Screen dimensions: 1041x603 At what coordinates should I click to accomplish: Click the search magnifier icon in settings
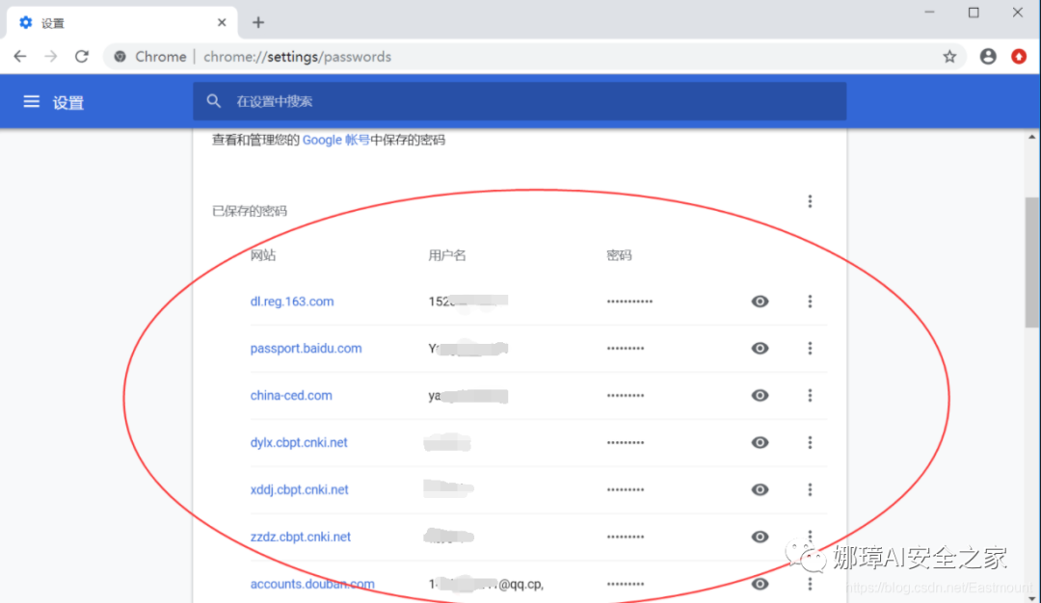click(213, 101)
